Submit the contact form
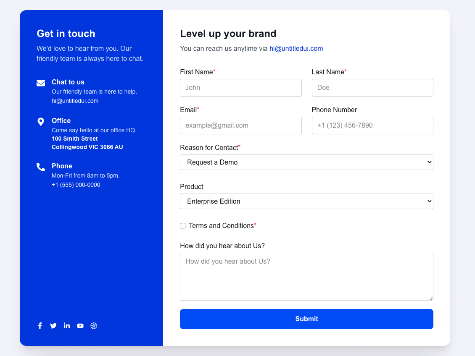The image size is (475, 356). (306, 319)
